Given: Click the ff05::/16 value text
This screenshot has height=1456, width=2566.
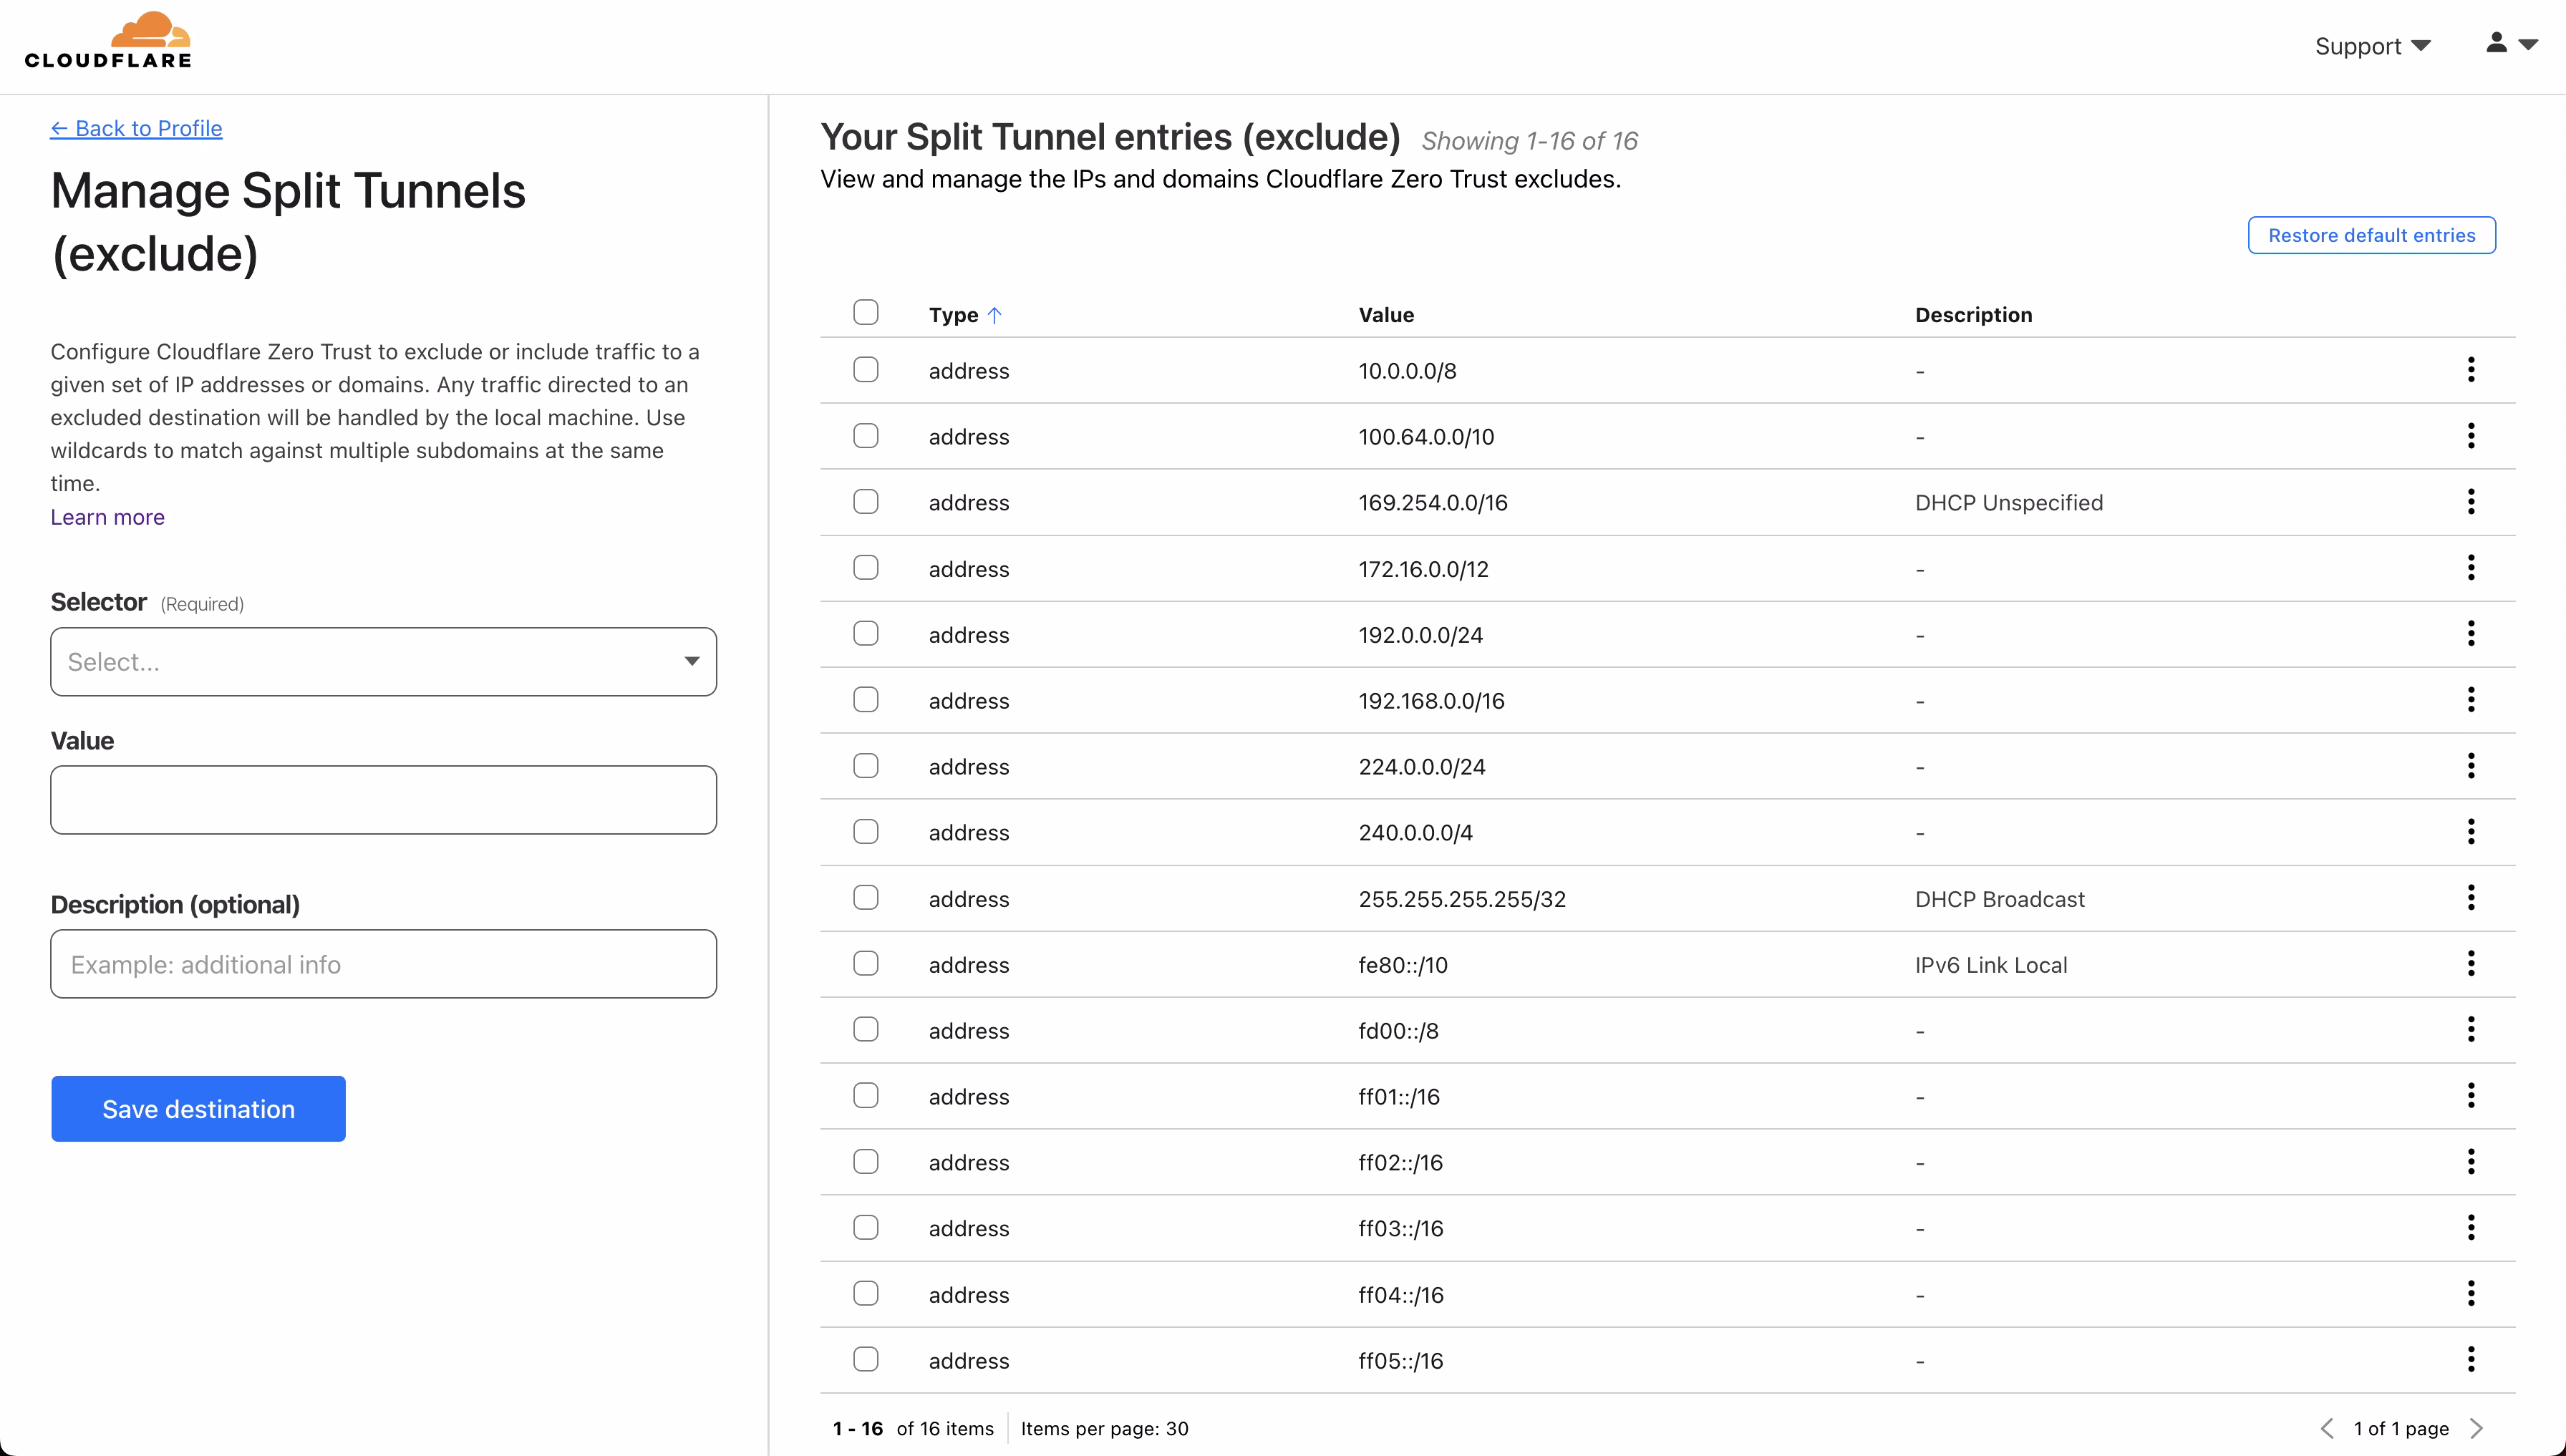Looking at the screenshot, I should click(1400, 1361).
